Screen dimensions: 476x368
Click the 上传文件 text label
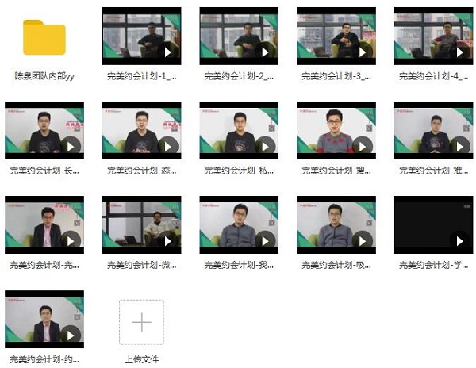142,359
